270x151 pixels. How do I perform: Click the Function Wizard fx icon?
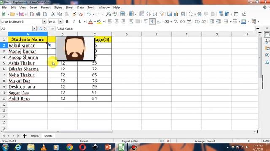[x=40, y=29]
